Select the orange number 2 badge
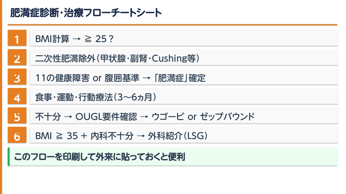This screenshot has width=346, height=194. click(x=17, y=58)
